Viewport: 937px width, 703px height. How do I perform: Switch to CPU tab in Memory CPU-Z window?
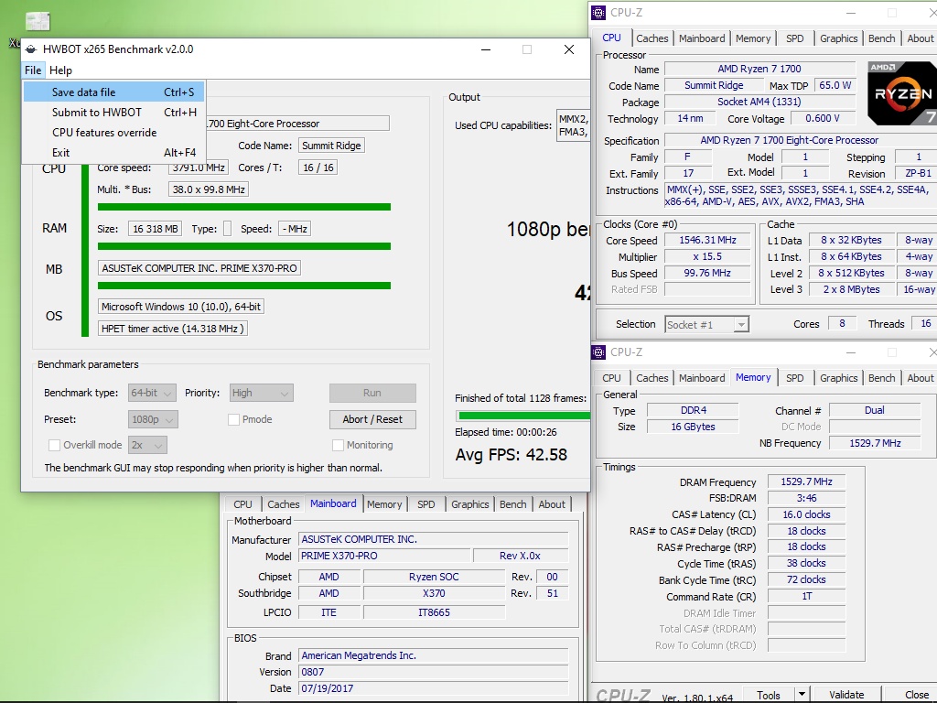[x=611, y=378]
